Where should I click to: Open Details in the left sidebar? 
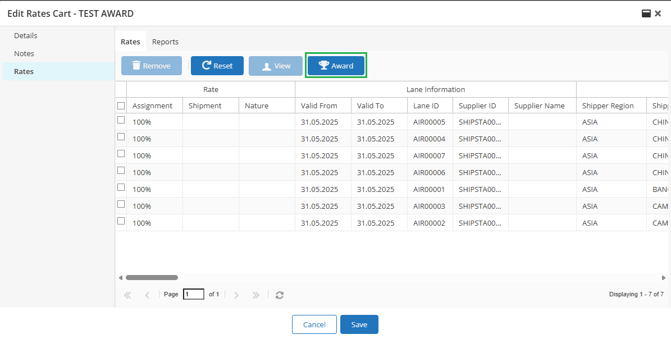pos(26,35)
